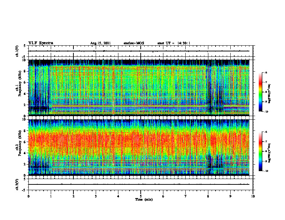
Task: Click the "ch.3(V)" axis label
Action: click(x=17, y=184)
